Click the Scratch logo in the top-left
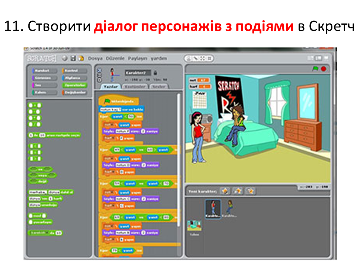359x269 pixels. (41, 59)
